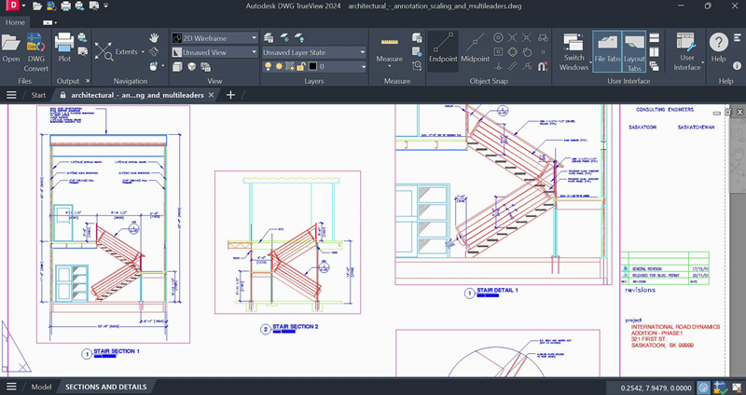This screenshot has height=395, width=746.
Task: Toggle layer 0 freeze sun icon
Action: 279,66
